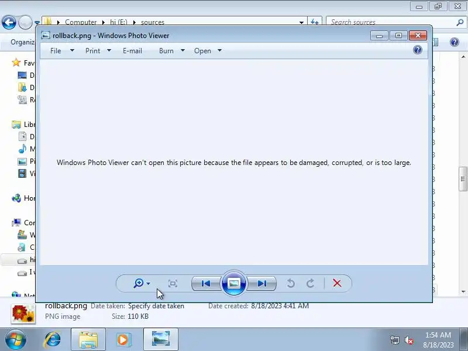Click the taskbar clock showing 1:54 AM
The height and width of the screenshot is (351, 468).
pos(438,340)
